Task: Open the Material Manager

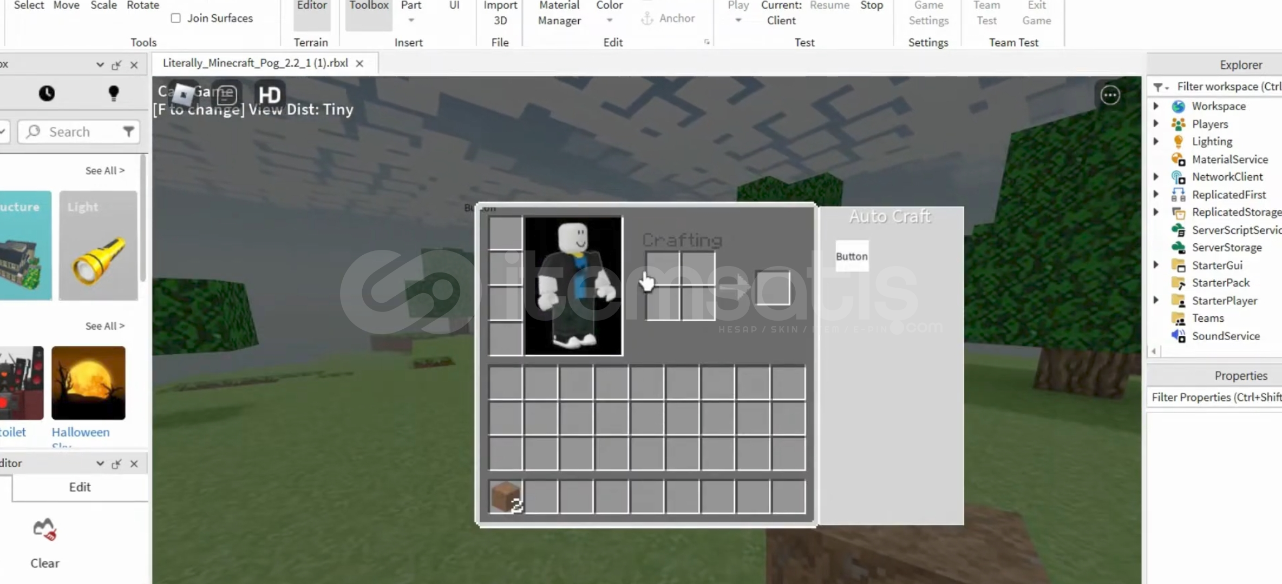Action: click(x=559, y=14)
